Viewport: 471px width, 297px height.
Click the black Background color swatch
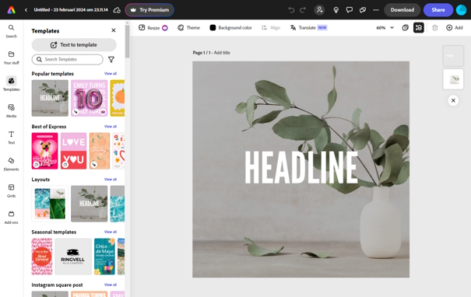point(213,27)
